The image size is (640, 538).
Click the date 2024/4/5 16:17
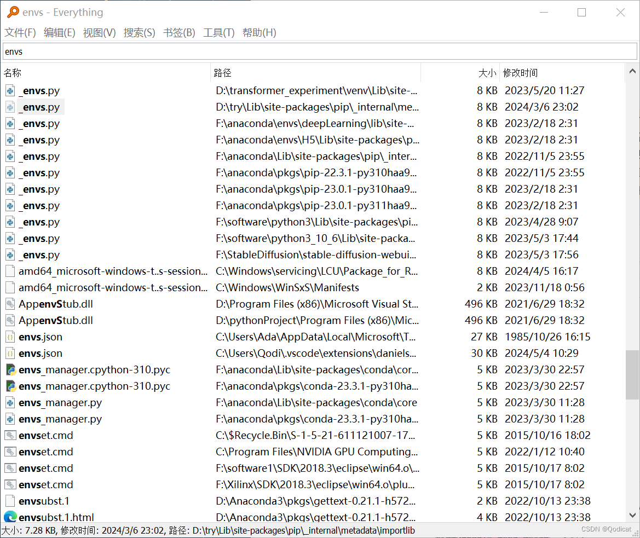coord(541,271)
